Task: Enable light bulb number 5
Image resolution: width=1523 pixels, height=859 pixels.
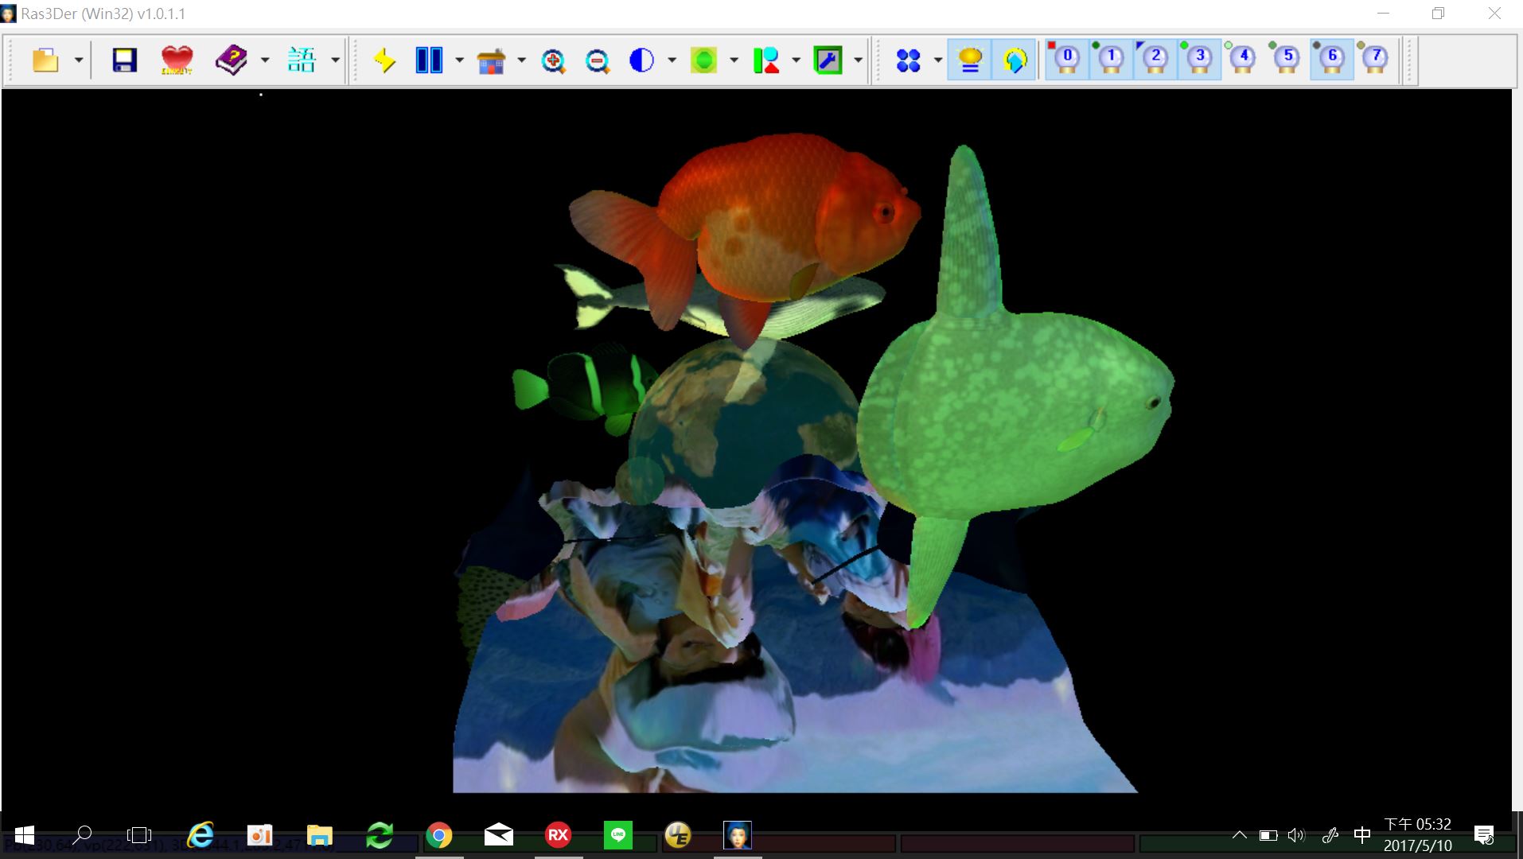Action: [x=1287, y=60]
